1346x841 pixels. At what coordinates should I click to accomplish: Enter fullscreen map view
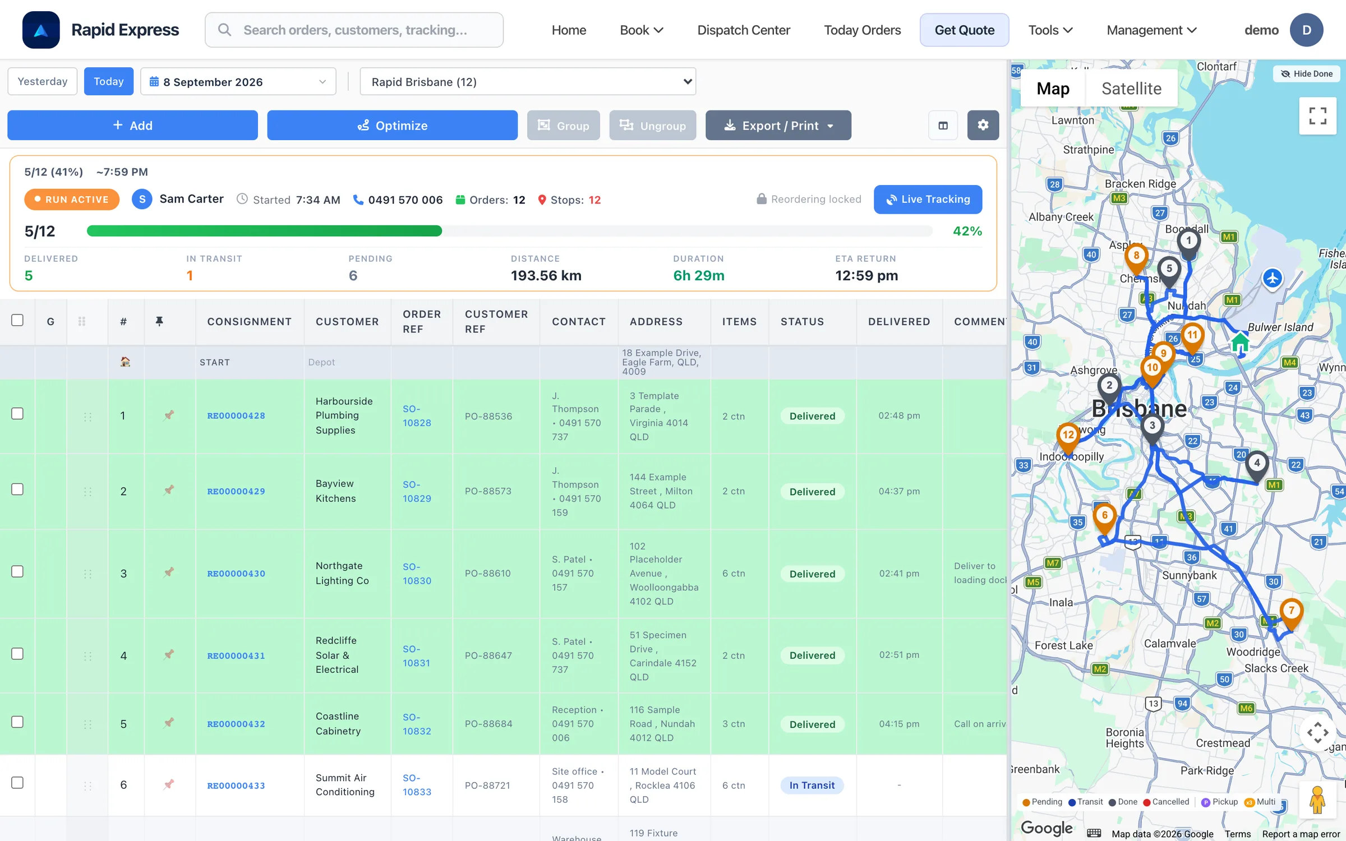click(1317, 116)
